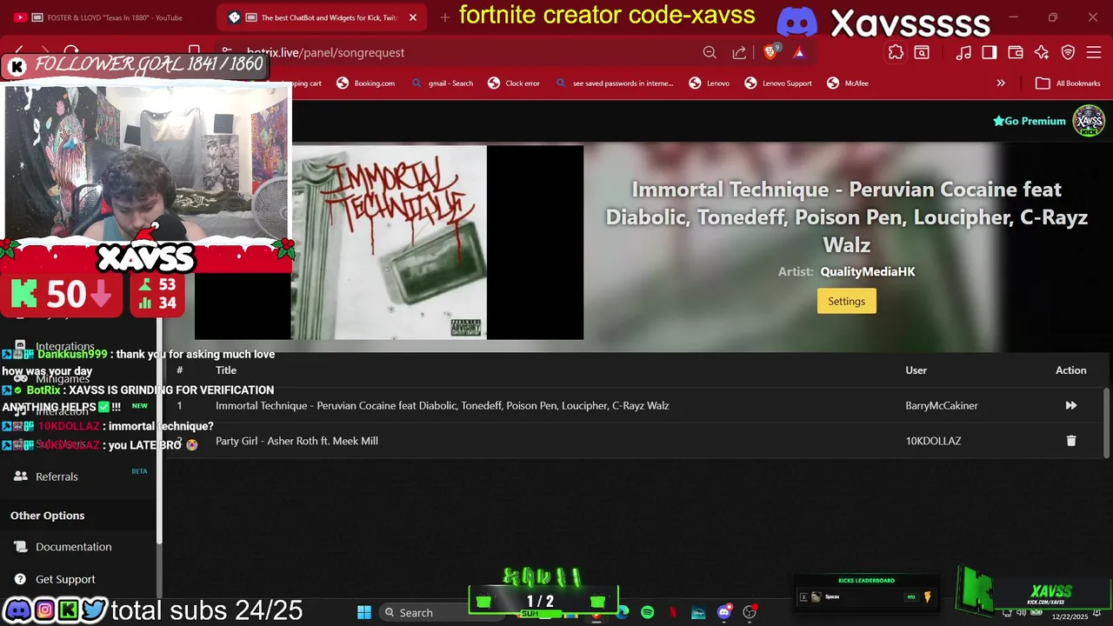The width and height of the screenshot is (1113, 626).
Task: Click the Immortal Technique album art thumbnail
Action: click(x=389, y=242)
